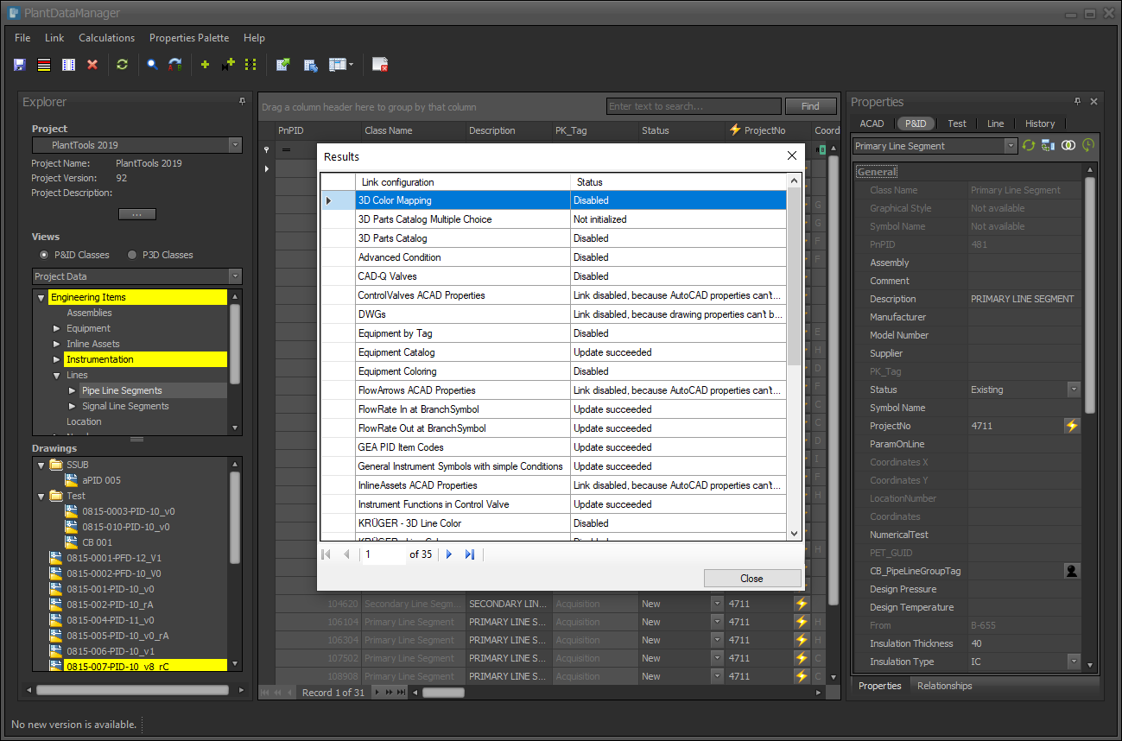Click the Explorer panel pin icon
Viewport: 1122px width, 741px height.
(x=242, y=102)
